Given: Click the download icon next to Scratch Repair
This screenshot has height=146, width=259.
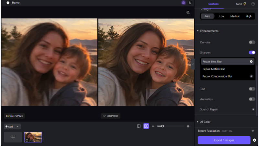Looking at the screenshot, I should click(x=253, y=109).
